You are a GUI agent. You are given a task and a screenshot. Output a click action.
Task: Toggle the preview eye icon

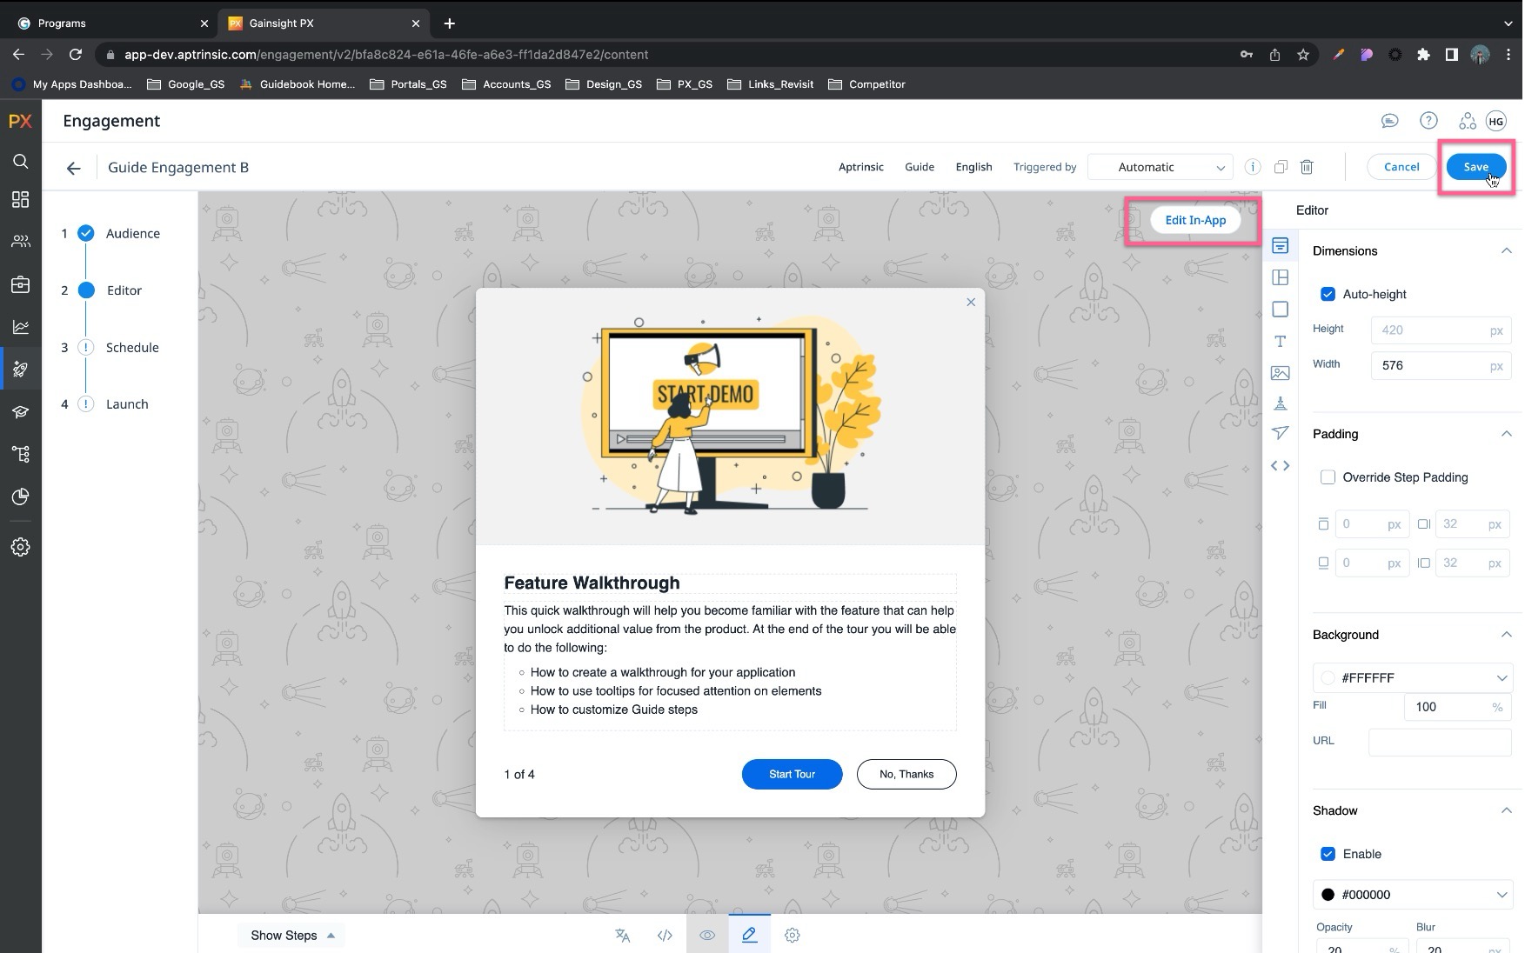[x=707, y=935]
